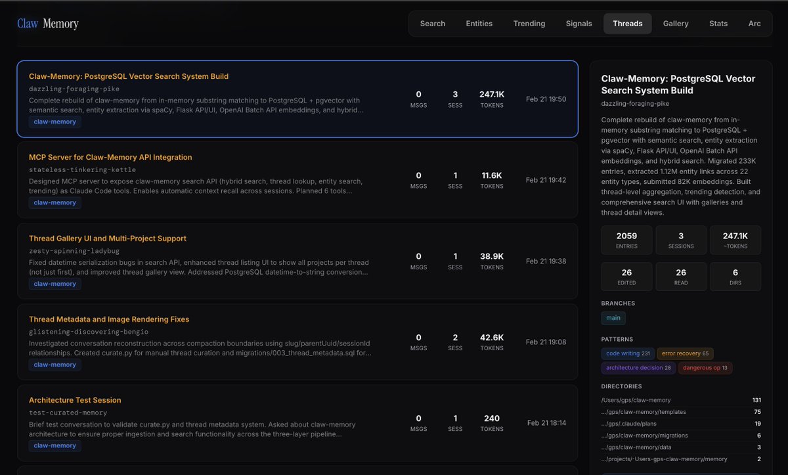The image size is (788, 475).
Task: Click detail panel title 'Claw-Memory: PostgreSQL Vector Search System Build'
Action: [x=678, y=84]
